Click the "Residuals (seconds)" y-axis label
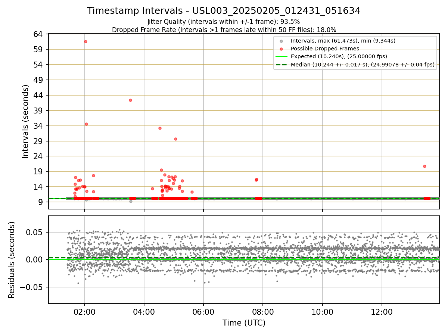Viewport: 448px width, 336px height. point(12,260)
